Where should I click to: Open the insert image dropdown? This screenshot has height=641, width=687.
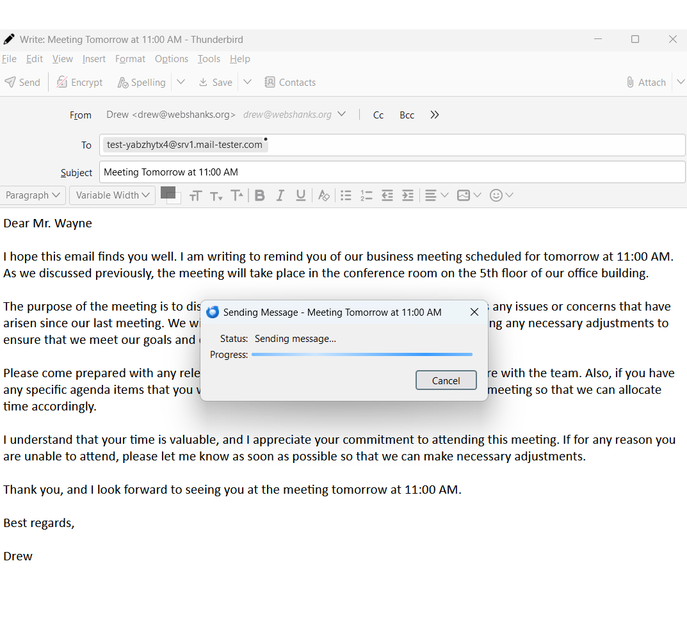click(x=469, y=195)
